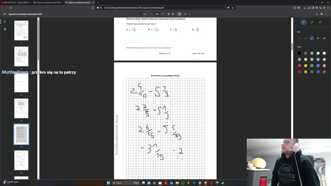Edit the current page number field
The height and width of the screenshot is (186, 331).
point(141,14)
